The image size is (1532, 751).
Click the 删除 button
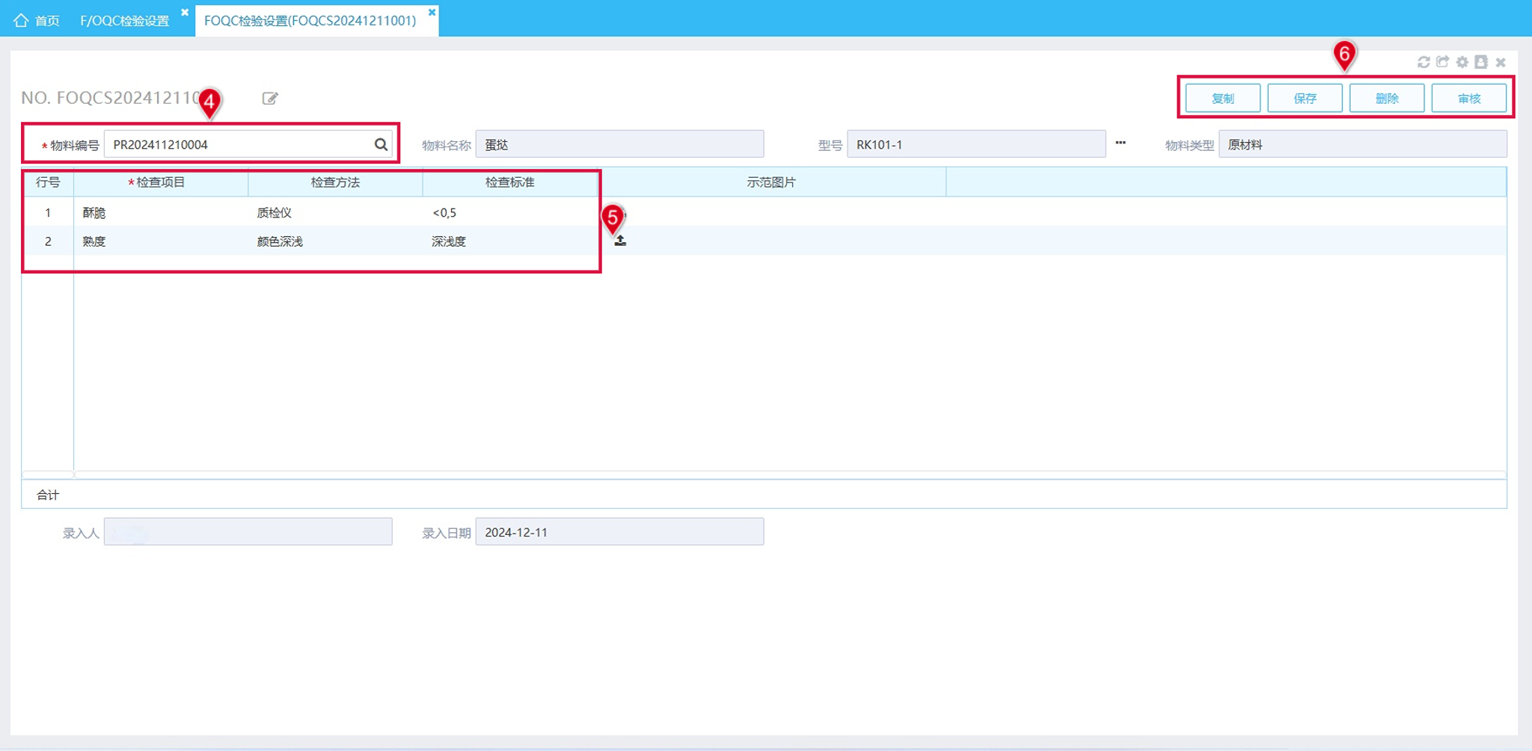(x=1387, y=98)
